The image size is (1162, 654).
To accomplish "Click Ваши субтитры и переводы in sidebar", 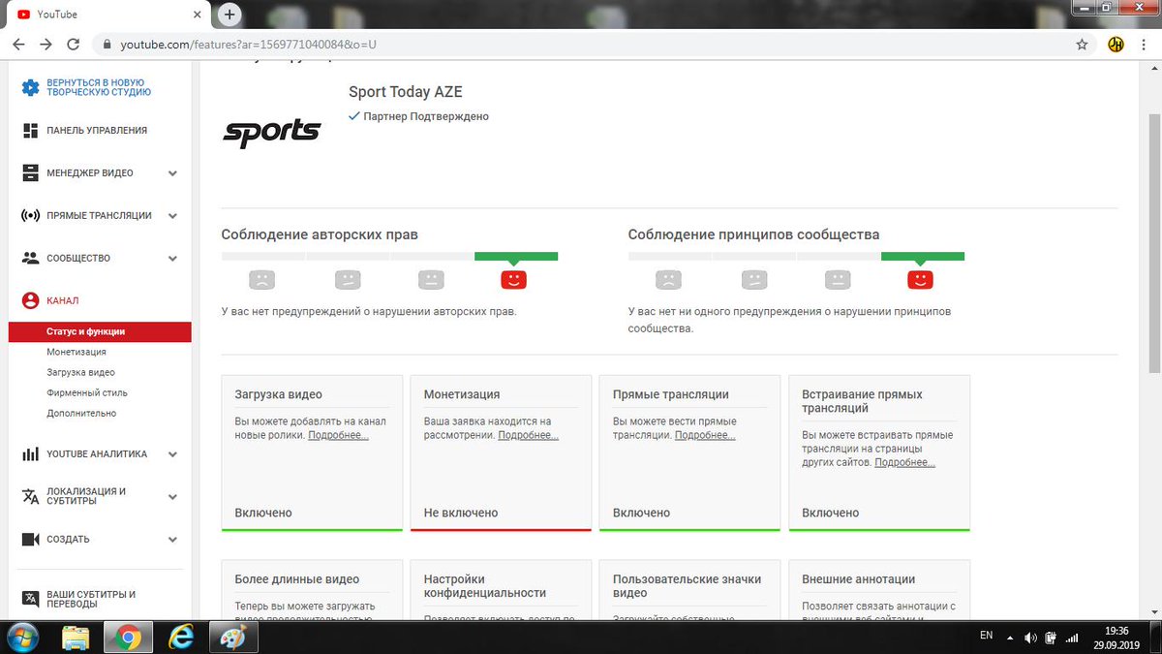I will tap(91, 599).
